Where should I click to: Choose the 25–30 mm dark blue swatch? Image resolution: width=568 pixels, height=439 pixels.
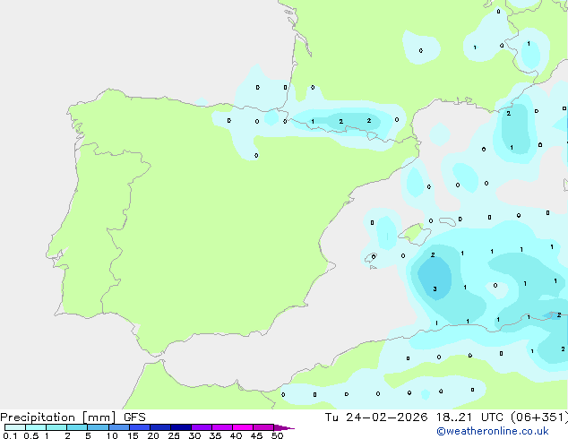[x=181, y=427]
